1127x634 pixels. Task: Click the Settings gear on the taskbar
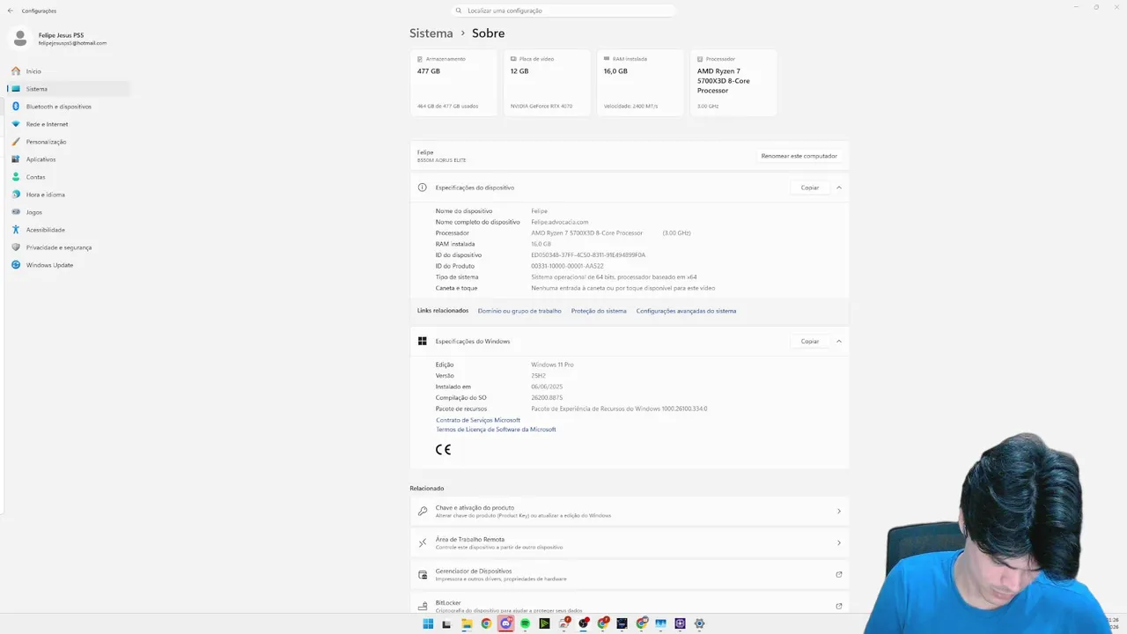point(699,623)
